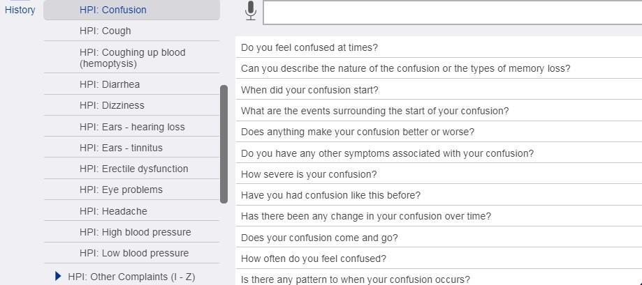This screenshot has width=642, height=285.
Task: Open HPI: Ears - hearing loss
Action: (x=132, y=127)
